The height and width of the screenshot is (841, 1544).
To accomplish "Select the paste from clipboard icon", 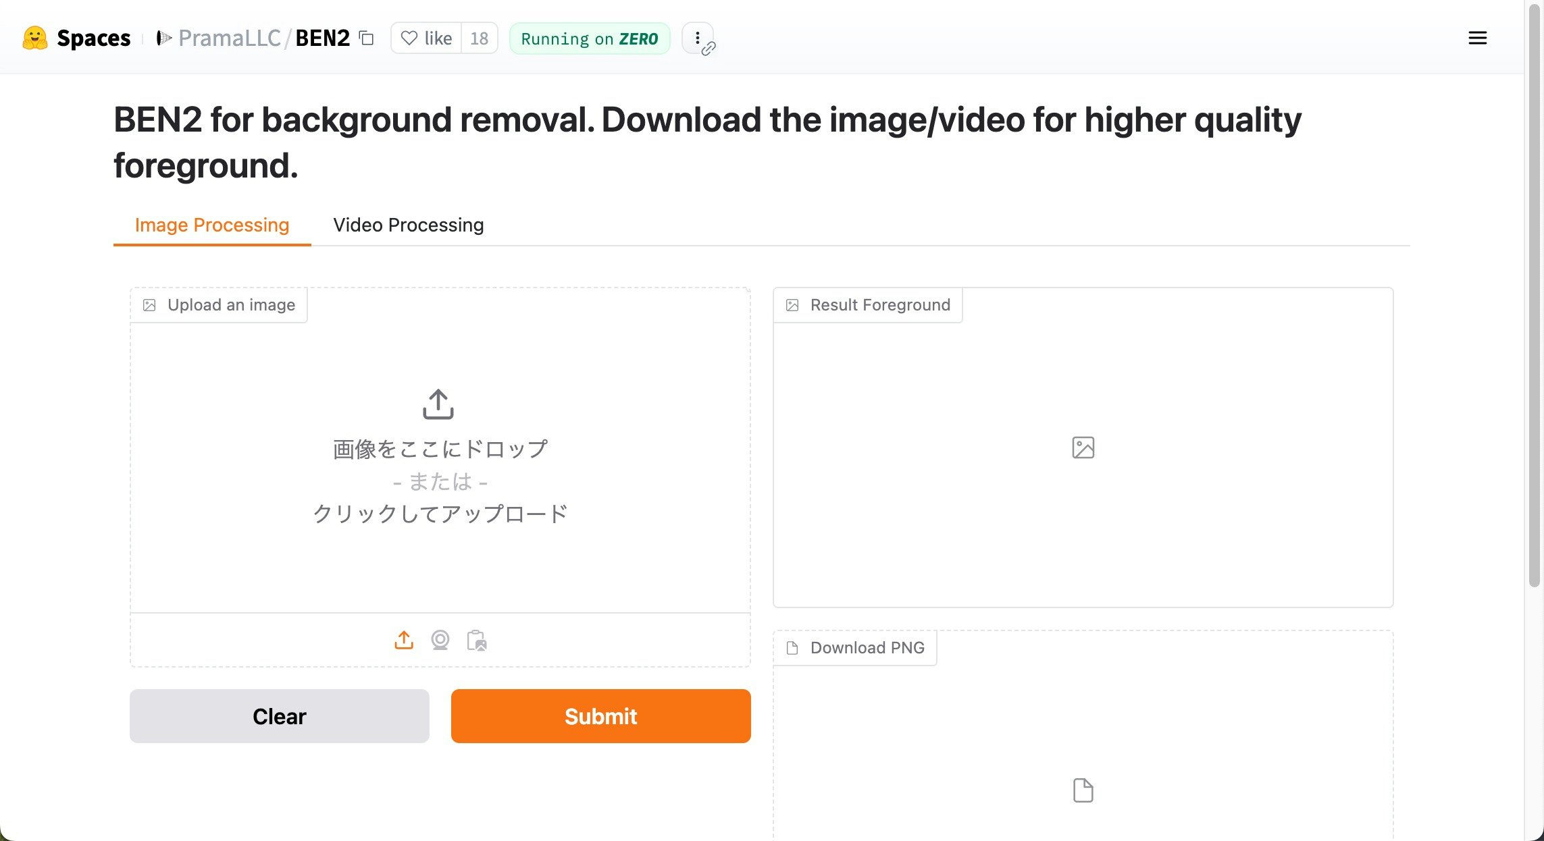I will tap(477, 640).
